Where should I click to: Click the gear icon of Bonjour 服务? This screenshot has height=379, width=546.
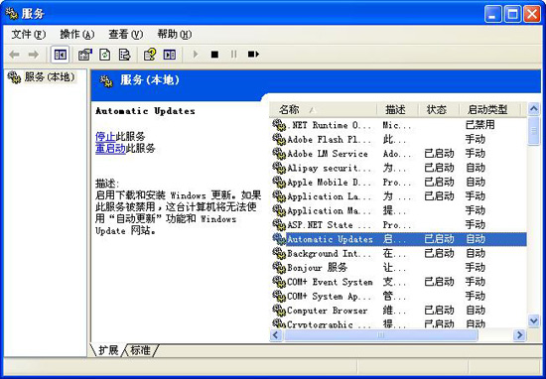pyautogui.click(x=279, y=268)
